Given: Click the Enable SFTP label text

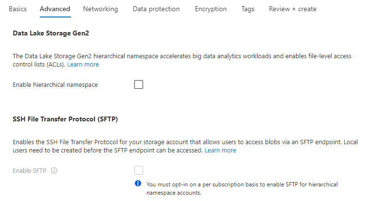Looking at the screenshot, I should [30, 170].
